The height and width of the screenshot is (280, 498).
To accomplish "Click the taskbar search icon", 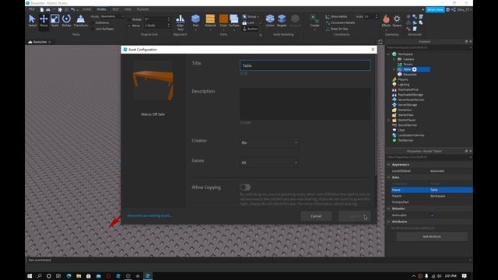I will tap(40, 276).
